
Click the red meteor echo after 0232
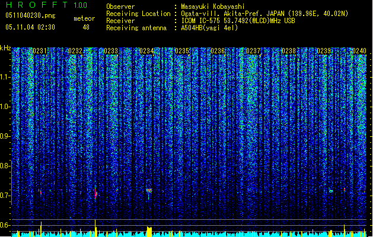coord(95,193)
